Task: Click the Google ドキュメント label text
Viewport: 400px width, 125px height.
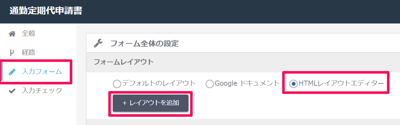Action: 247,84
